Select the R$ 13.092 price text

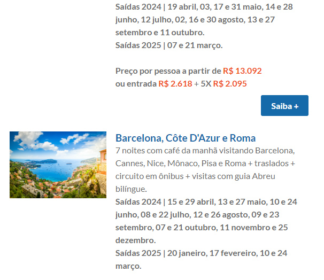click(242, 71)
